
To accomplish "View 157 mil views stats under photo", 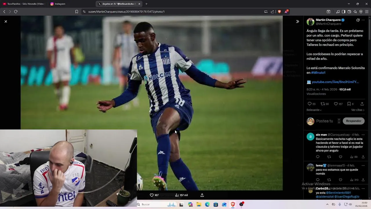I will (181, 195).
